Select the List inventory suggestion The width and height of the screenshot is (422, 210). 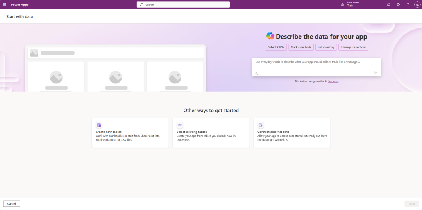pos(326,47)
